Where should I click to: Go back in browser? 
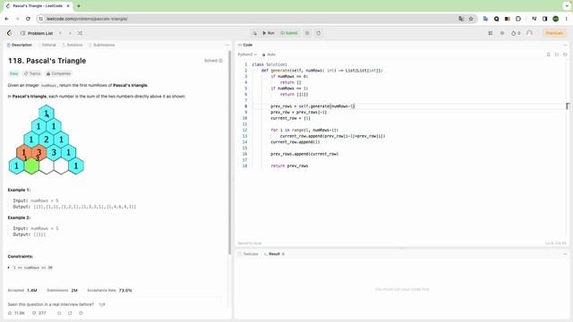pyautogui.click(x=6, y=19)
